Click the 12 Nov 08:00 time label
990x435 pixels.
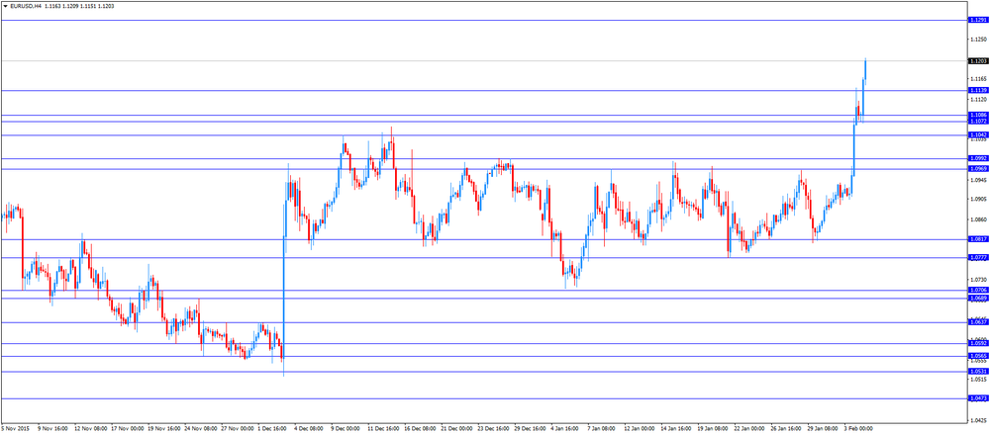(x=90, y=429)
